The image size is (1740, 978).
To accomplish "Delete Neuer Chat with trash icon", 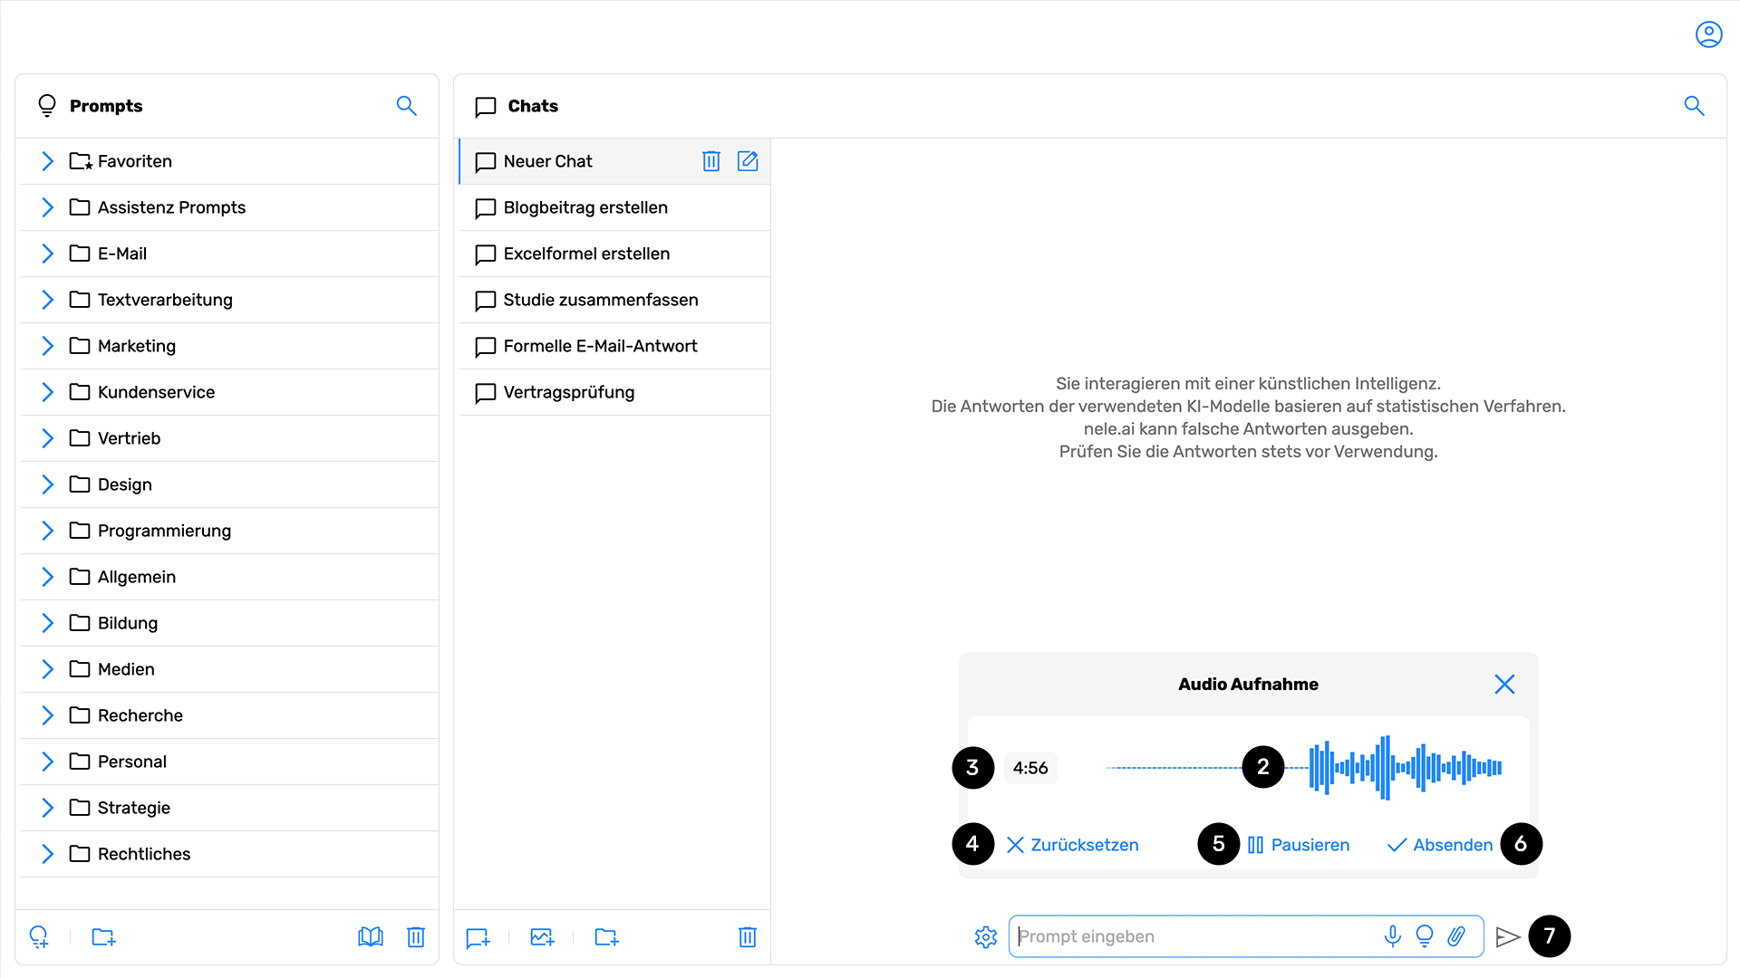I will tap(711, 161).
